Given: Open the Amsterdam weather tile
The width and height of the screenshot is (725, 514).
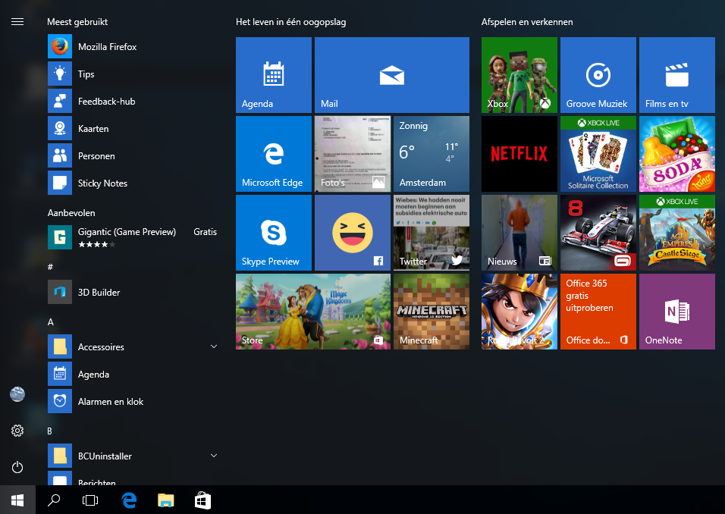Looking at the screenshot, I should [431, 154].
